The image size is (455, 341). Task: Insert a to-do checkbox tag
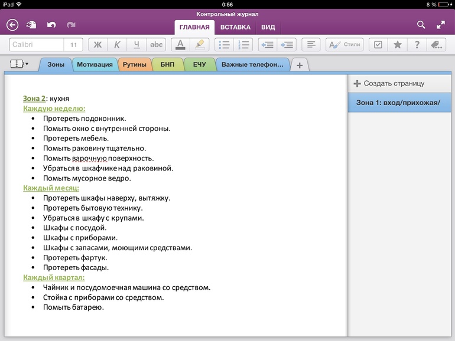coord(378,45)
